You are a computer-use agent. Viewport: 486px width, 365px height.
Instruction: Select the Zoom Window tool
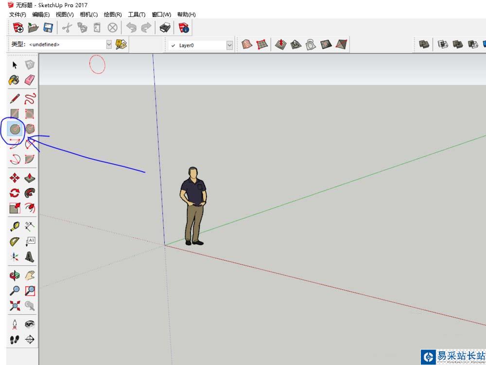(x=30, y=291)
